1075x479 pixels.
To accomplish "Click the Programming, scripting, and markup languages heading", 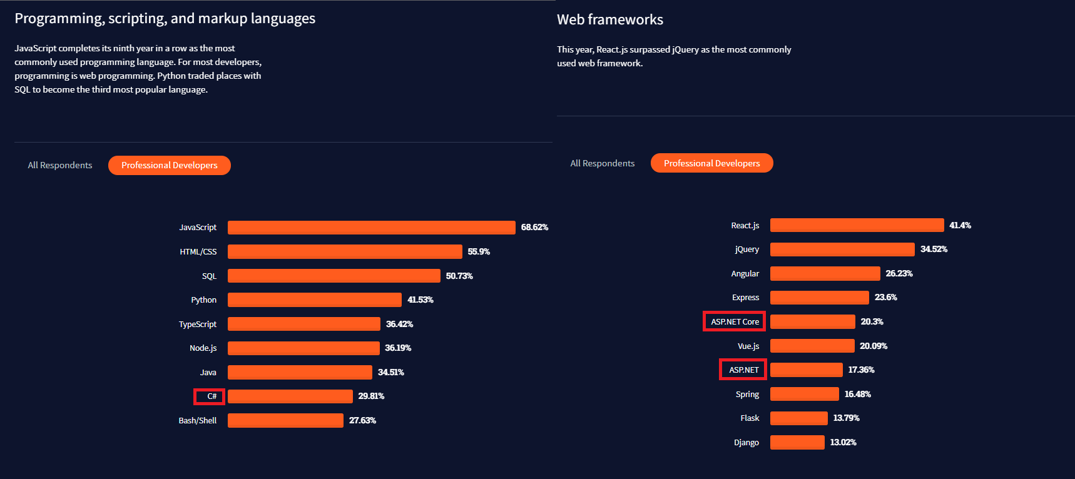I will point(165,19).
